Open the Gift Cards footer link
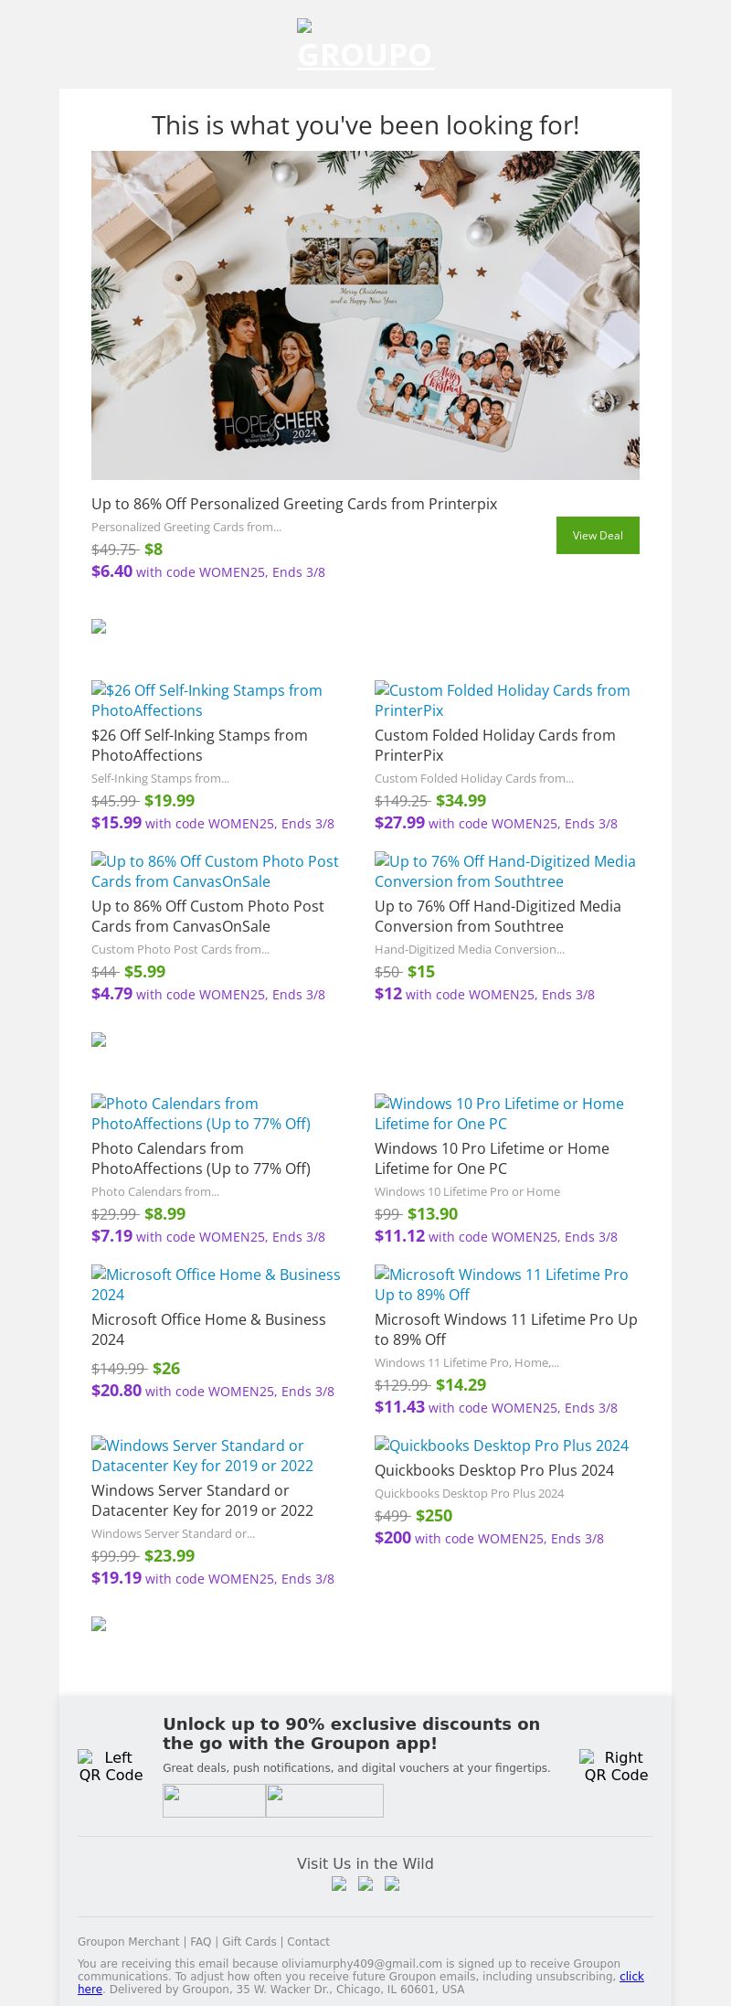The image size is (731, 2006). tap(249, 1941)
